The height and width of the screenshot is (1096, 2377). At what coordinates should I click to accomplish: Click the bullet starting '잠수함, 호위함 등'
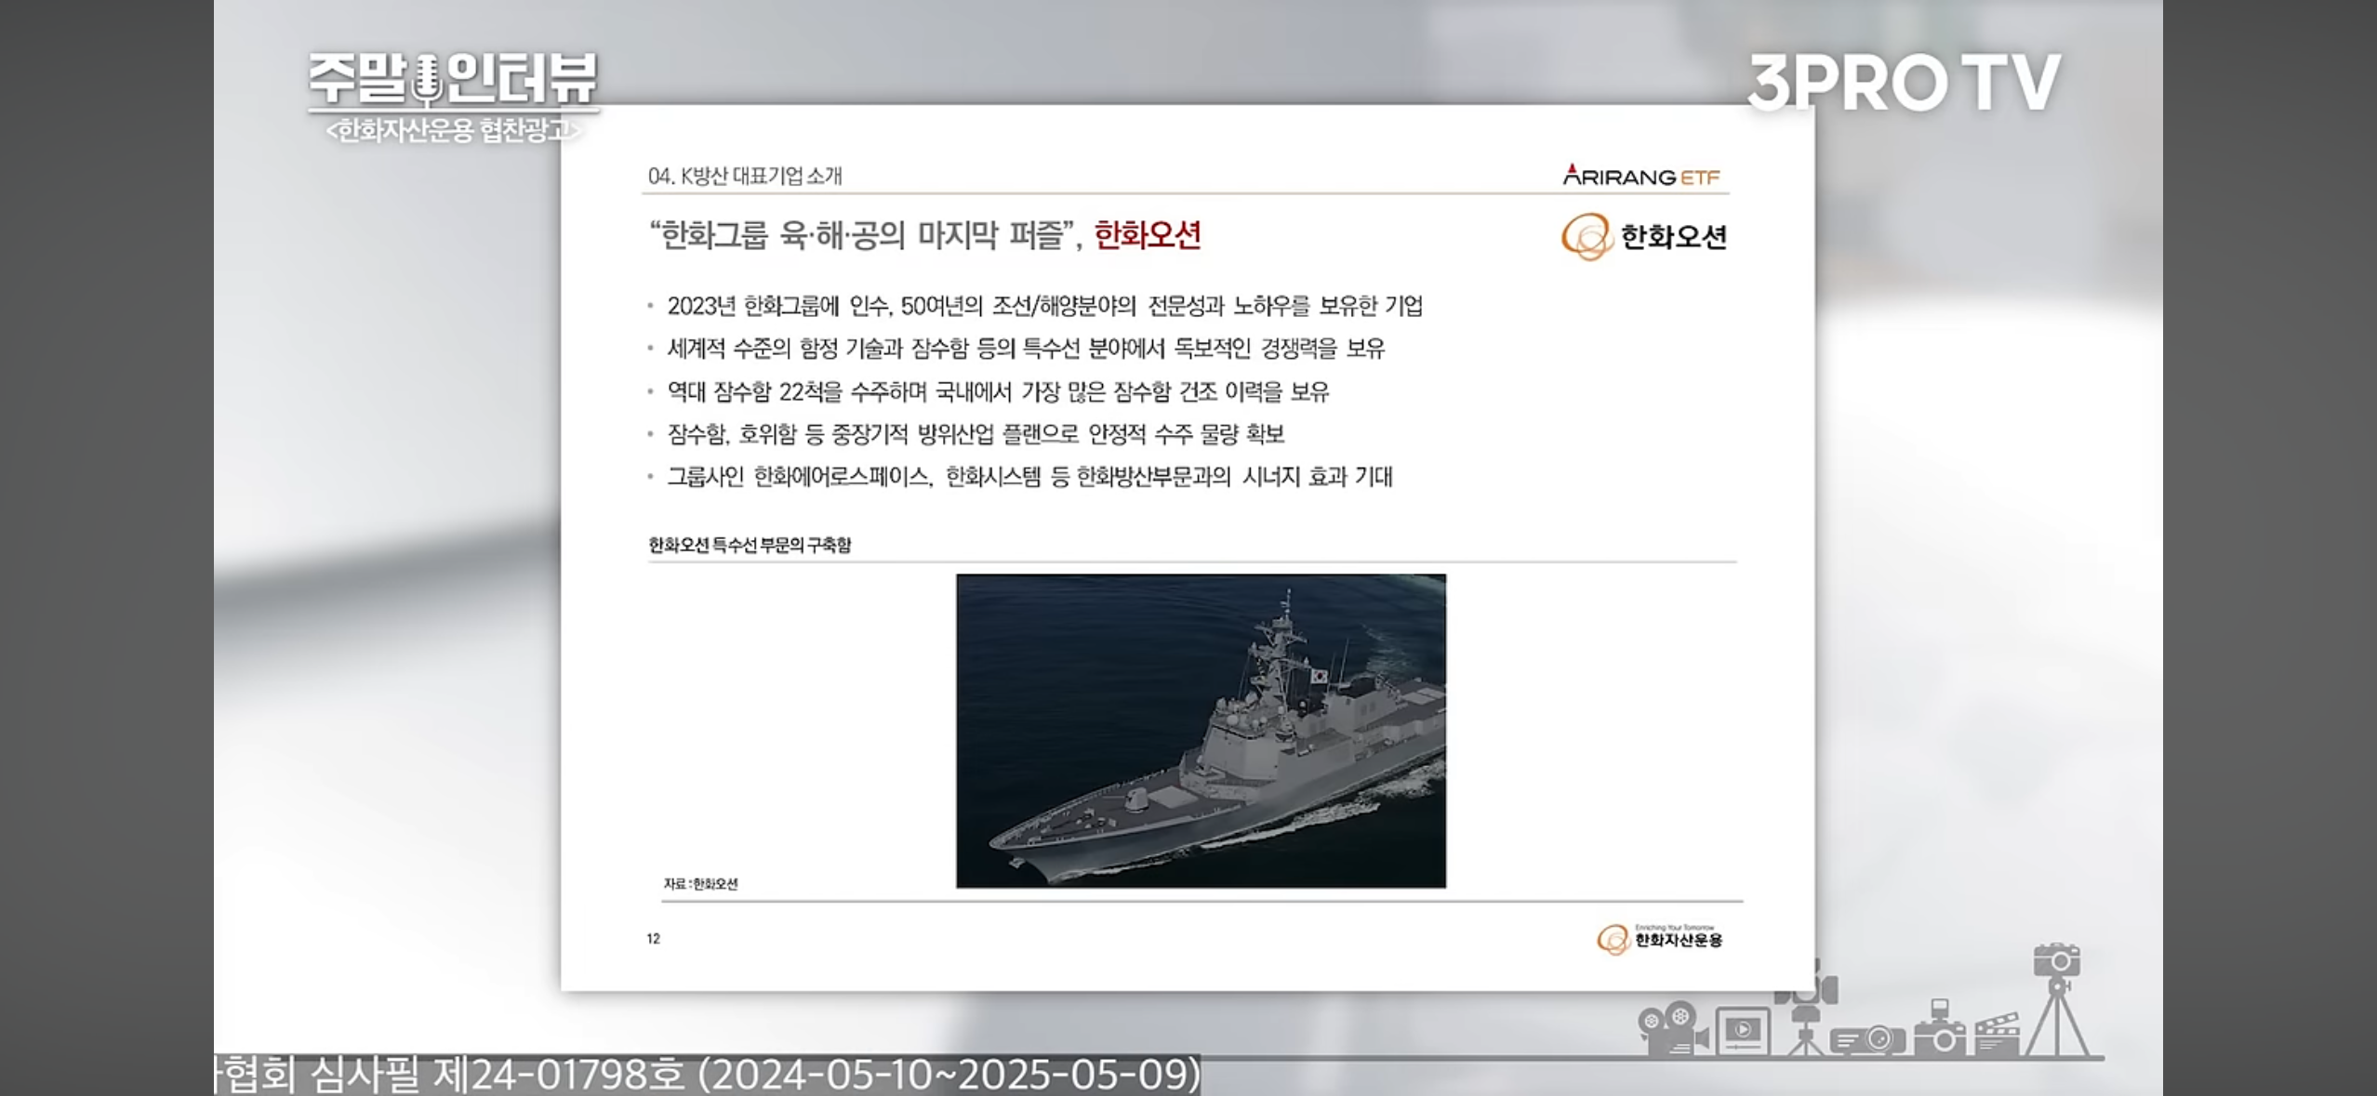(976, 434)
